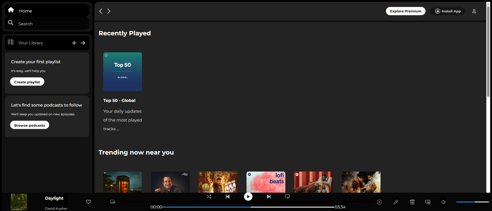Click the Recently Played heading

(x=125, y=33)
